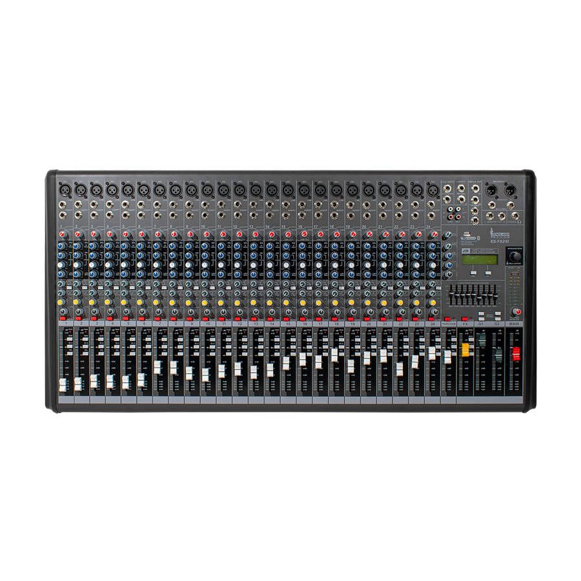Click the G1 label text

pyautogui.click(x=481, y=324)
